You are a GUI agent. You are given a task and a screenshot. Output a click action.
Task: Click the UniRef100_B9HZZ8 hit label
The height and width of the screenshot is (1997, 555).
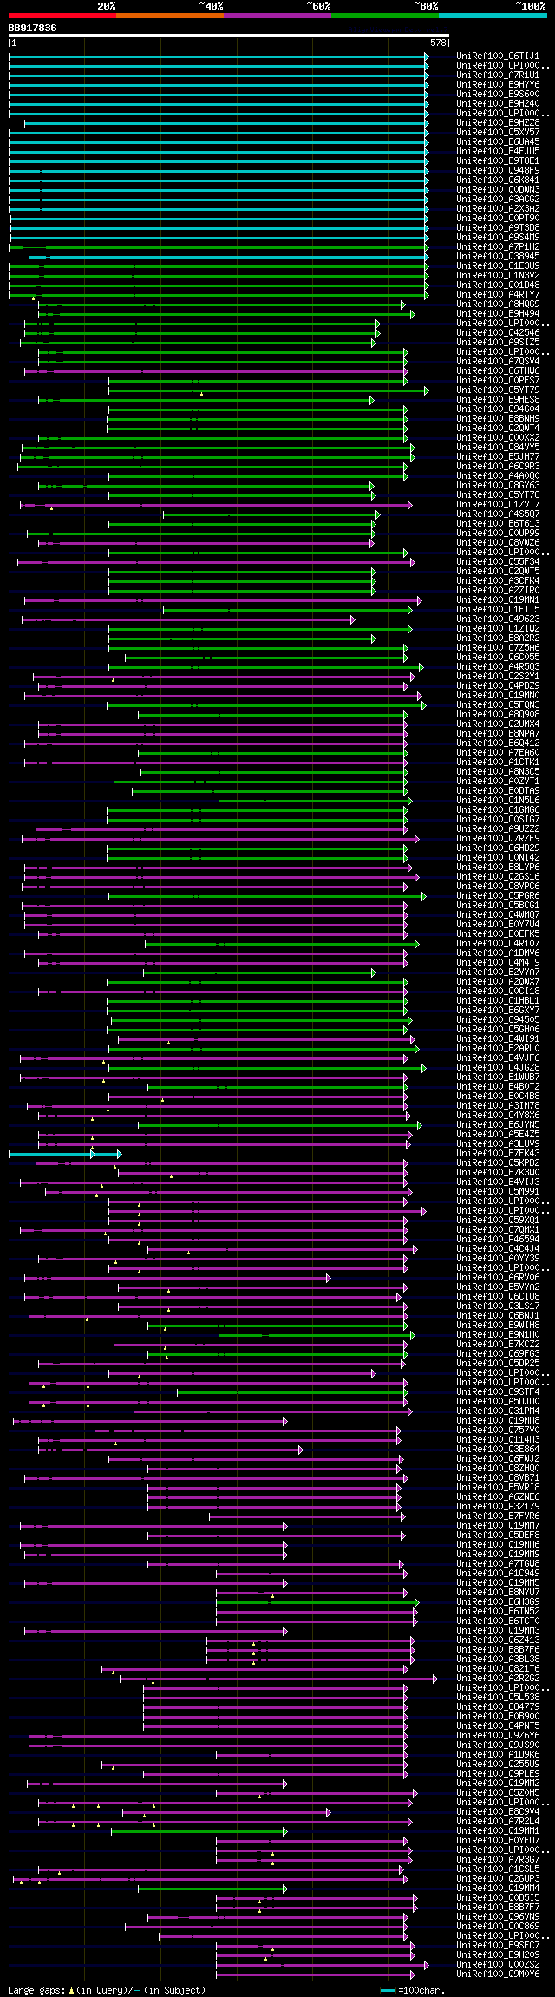click(x=498, y=123)
